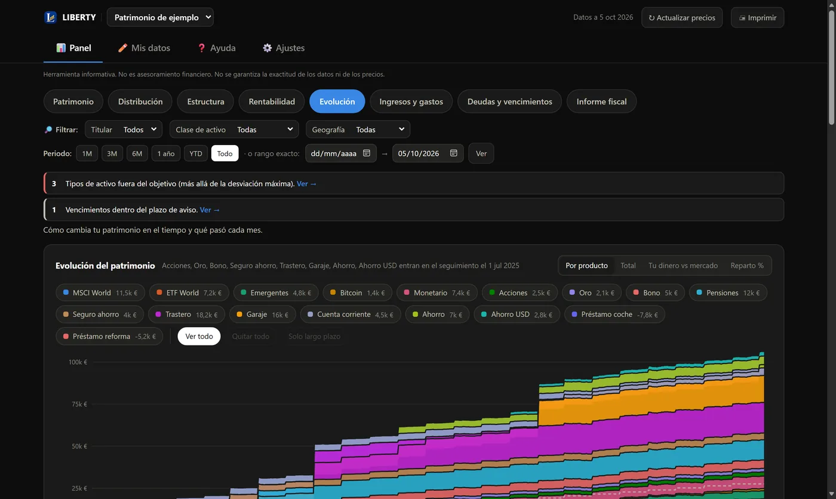Switch chart to Tu dinero vs mercado
The image size is (836, 499).
pos(683,266)
